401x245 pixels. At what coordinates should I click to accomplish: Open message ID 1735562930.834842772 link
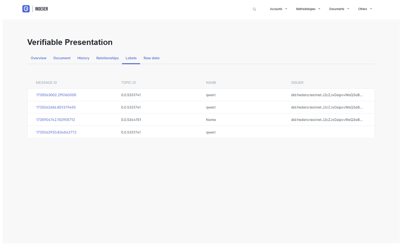click(x=56, y=132)
